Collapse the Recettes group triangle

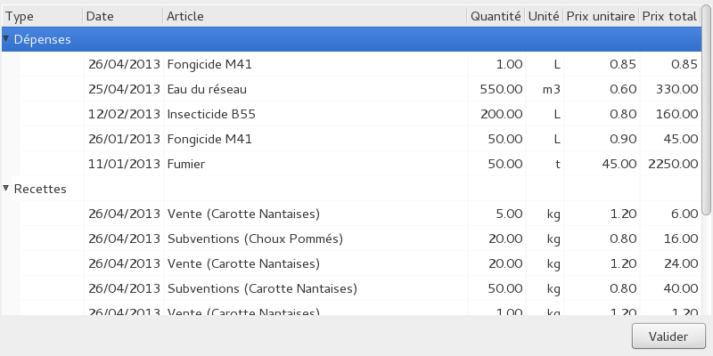click(x=6, y=188)
